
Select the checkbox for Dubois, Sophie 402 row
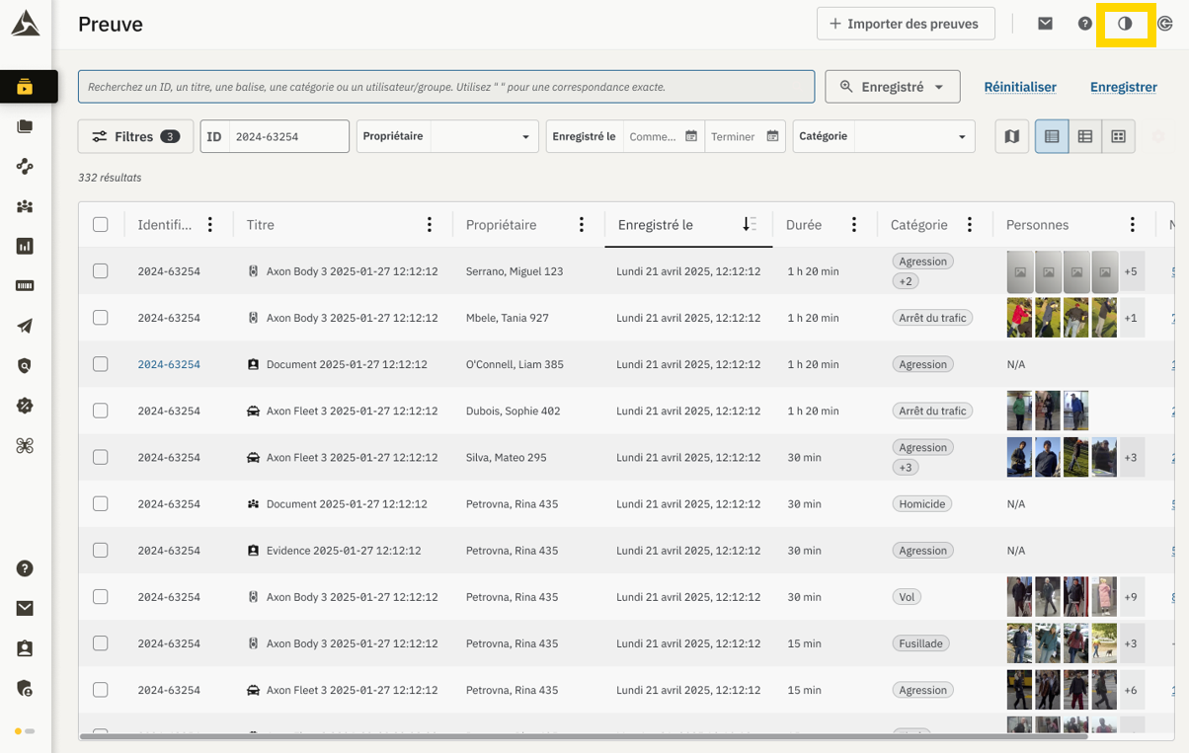point(101,411)
